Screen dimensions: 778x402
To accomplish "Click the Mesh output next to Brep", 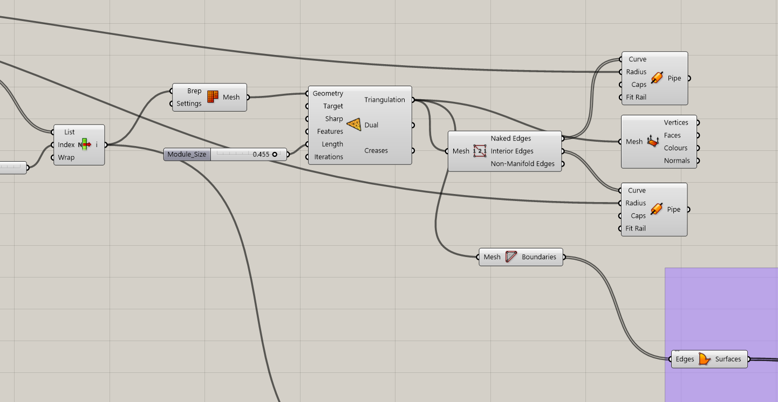I will [x=231, y=97].
